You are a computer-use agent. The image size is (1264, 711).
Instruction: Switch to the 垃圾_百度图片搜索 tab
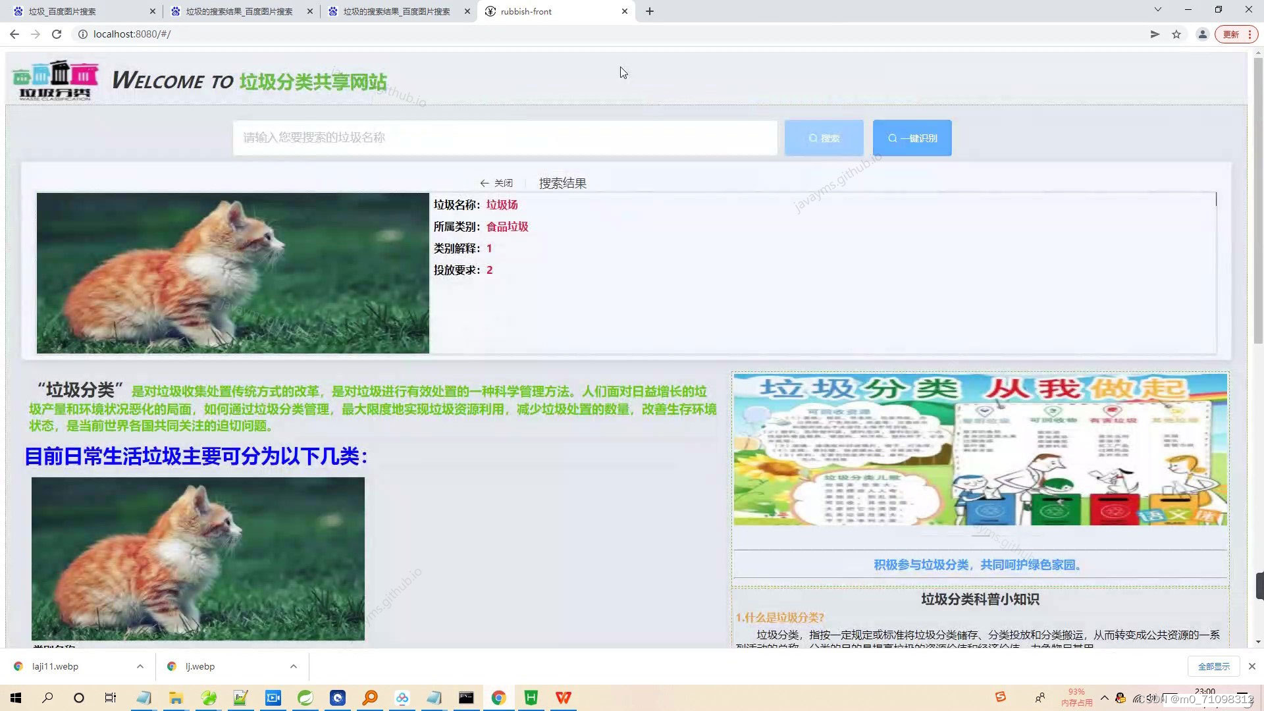pyautogui.click(x=63, y=11)
